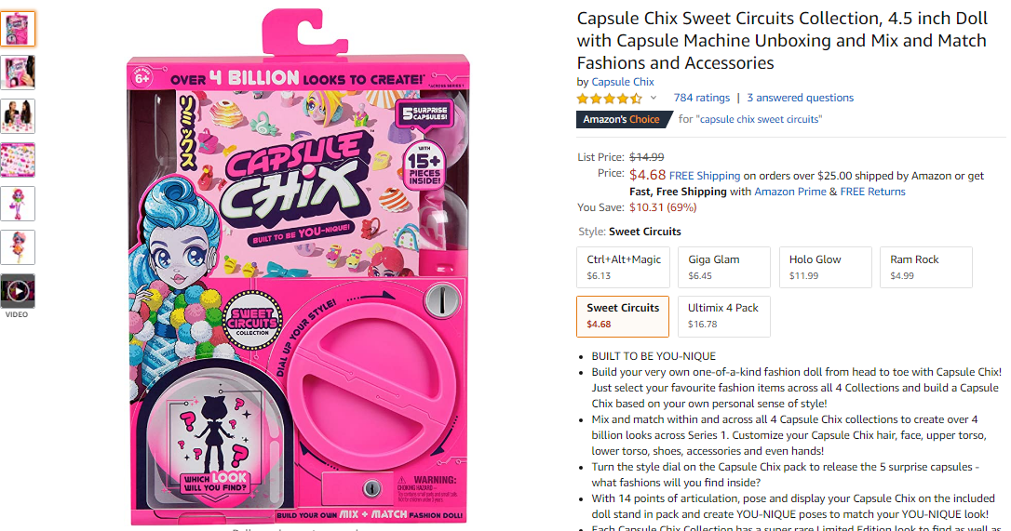Viewport: 1011px width, 531px height.
Task: Select the sixth thumbnail of the doll close-up
Action: (x=18, y=247)
